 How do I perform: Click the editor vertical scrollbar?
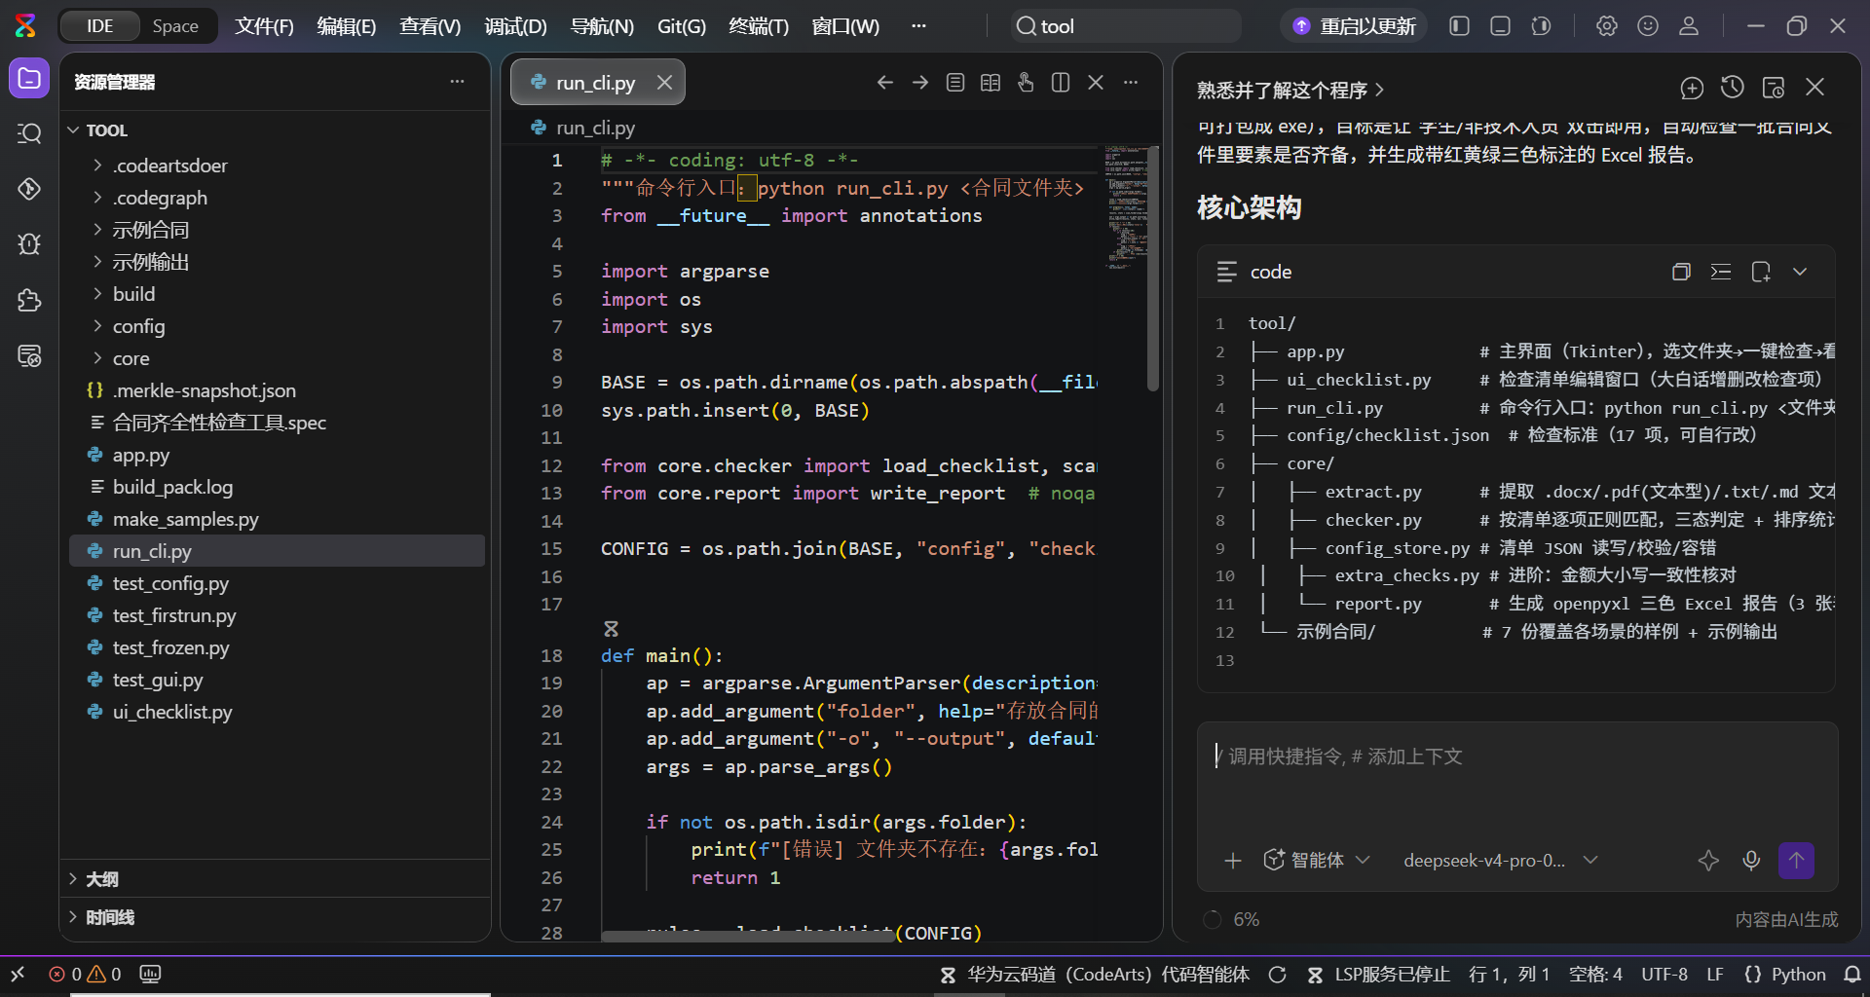1153,269
